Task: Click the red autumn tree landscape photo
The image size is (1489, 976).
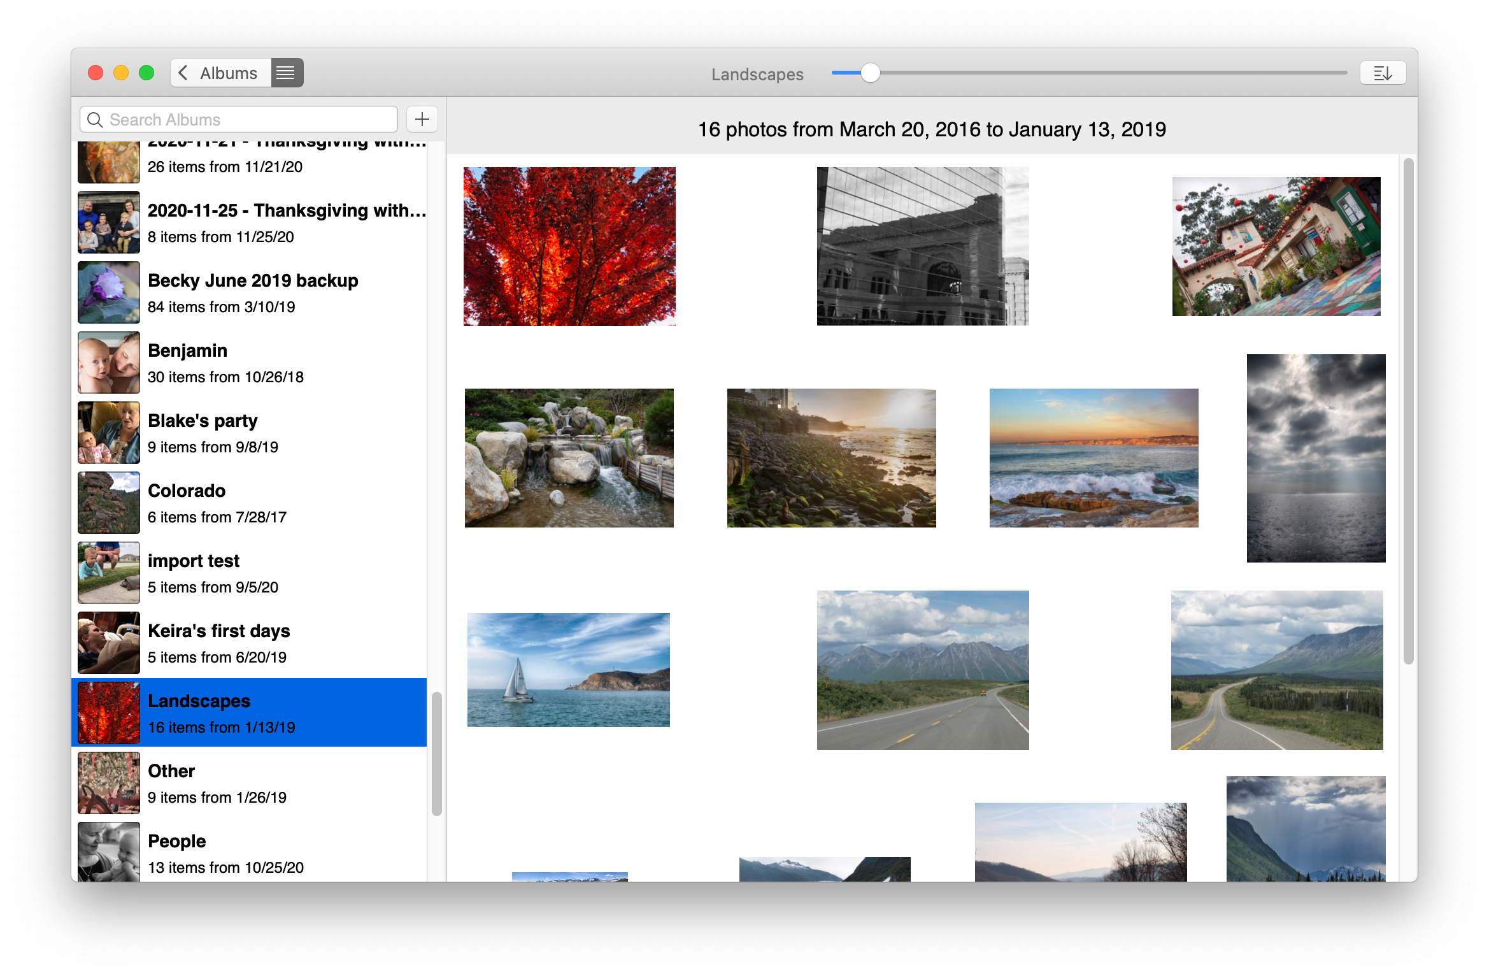Action: [569, 245]
